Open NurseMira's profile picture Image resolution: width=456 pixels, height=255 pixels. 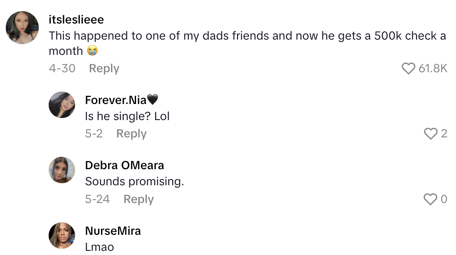point(62,236)
